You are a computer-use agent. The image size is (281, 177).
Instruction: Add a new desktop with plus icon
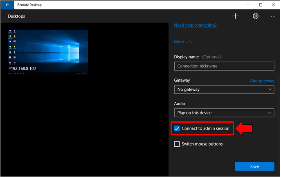tap(235, 16)
